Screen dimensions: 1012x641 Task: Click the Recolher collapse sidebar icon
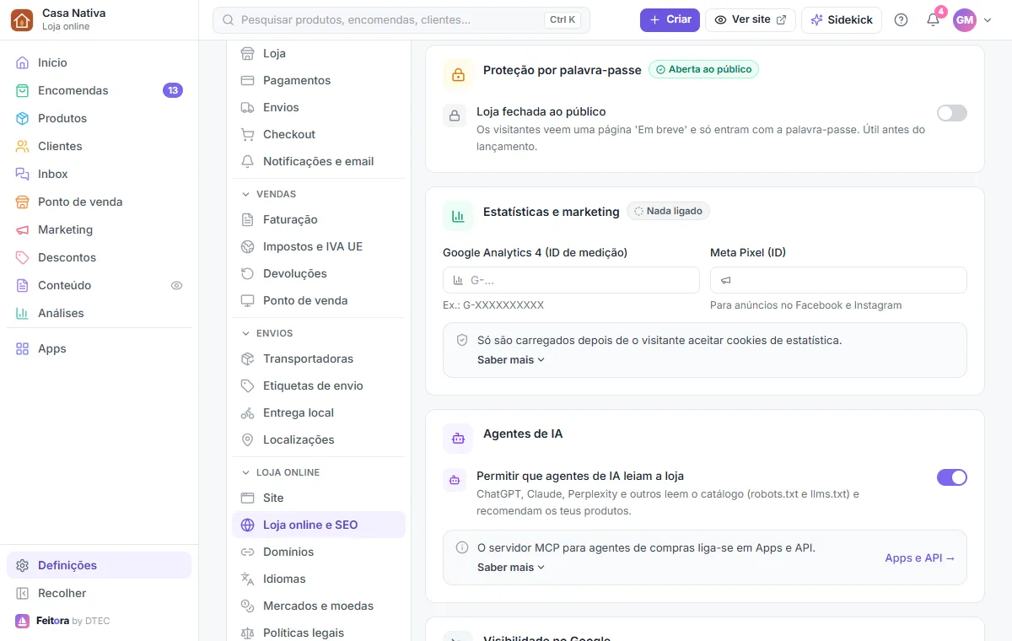23,593
